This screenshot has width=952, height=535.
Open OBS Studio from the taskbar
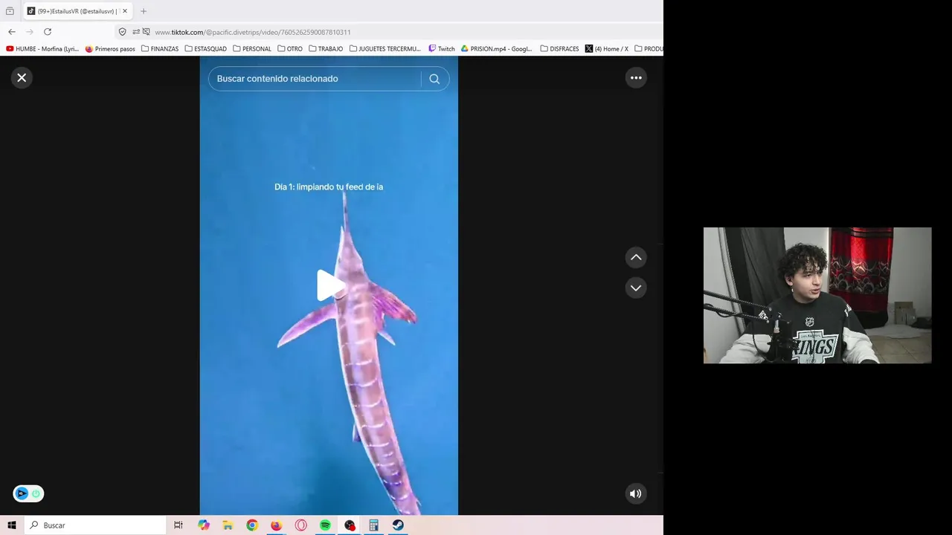pos(350,525)
